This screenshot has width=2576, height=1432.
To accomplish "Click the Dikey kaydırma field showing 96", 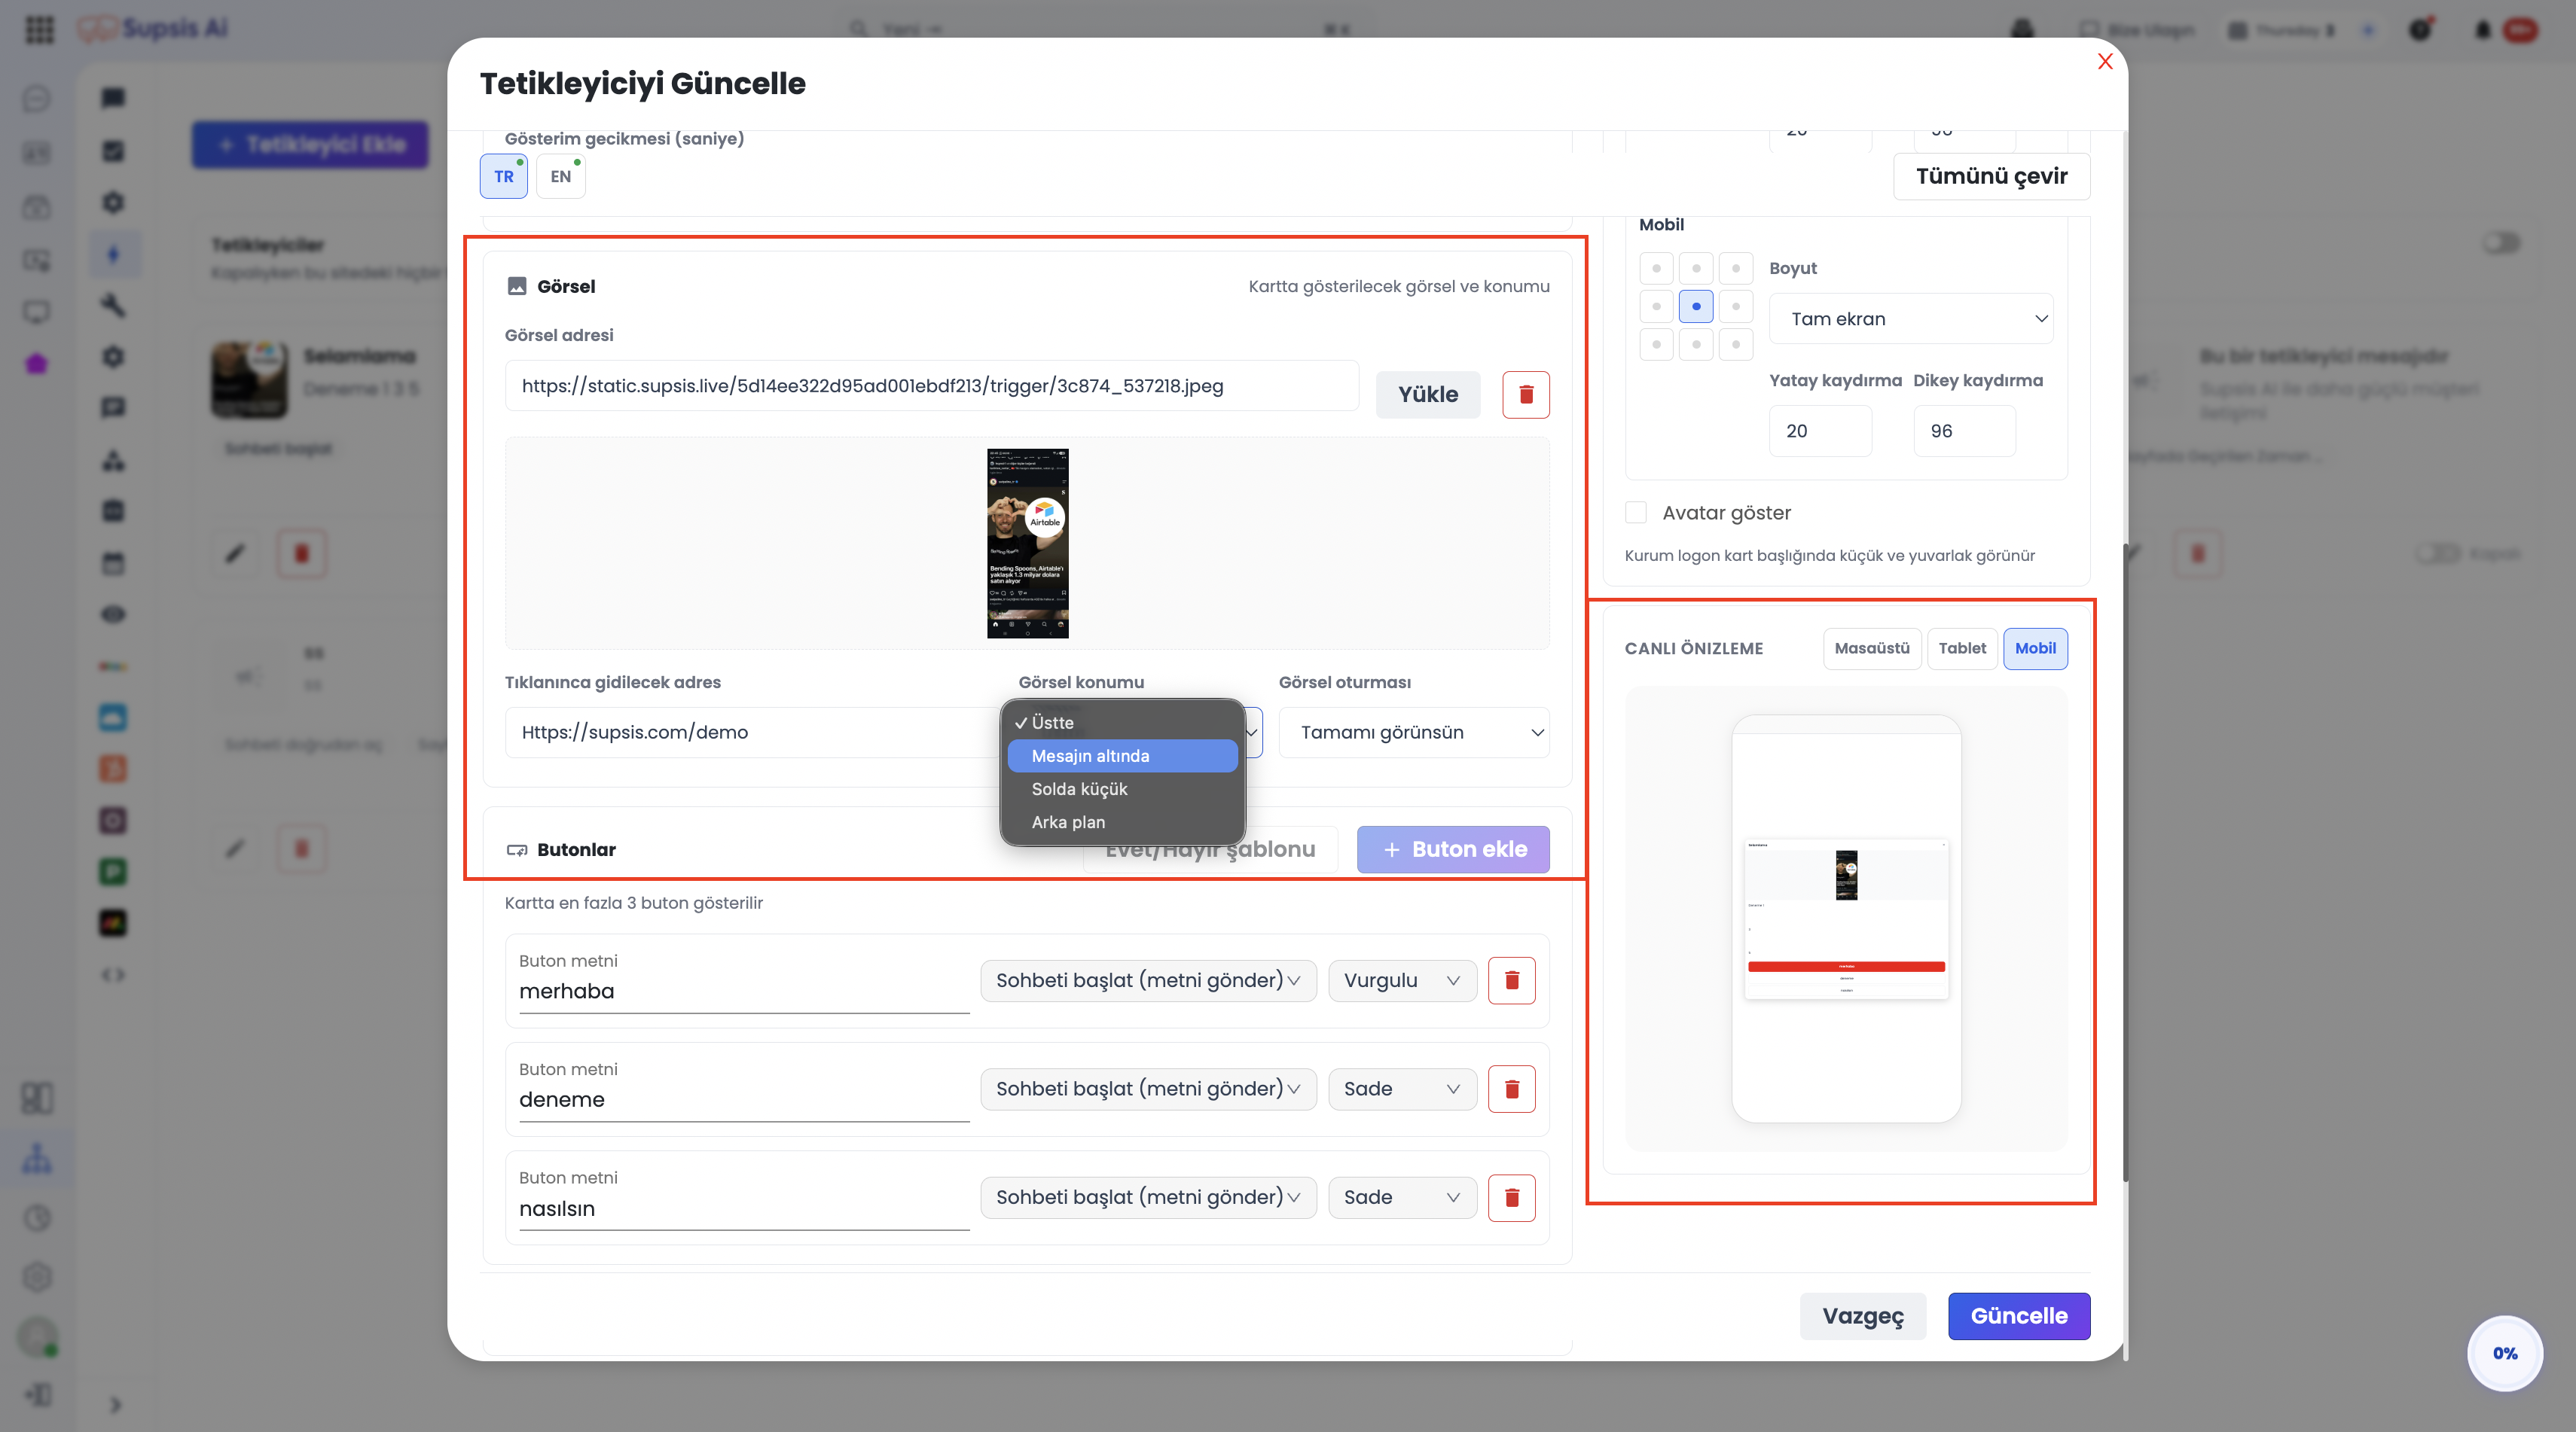I will (1964, 431).
